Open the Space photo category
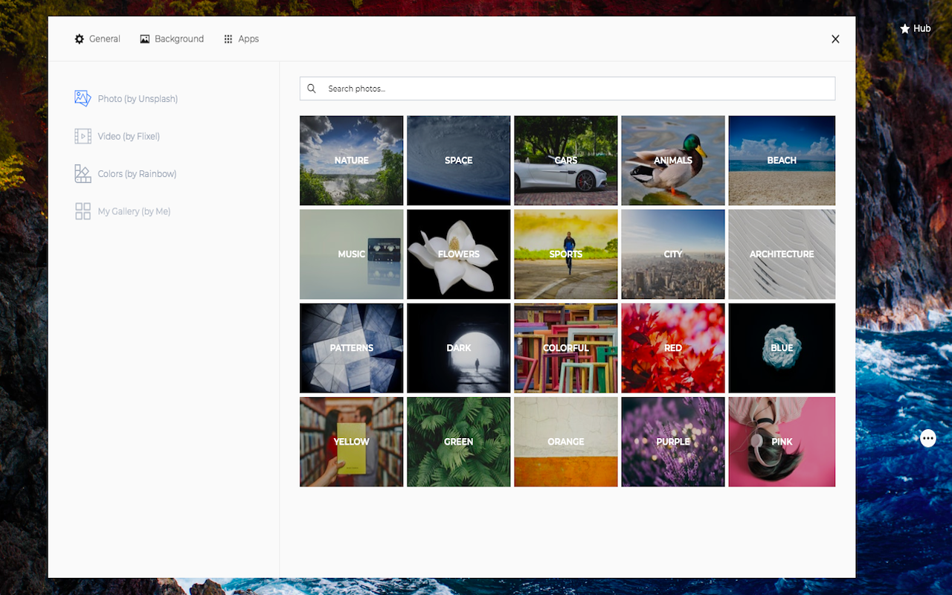Image resolution: width=952 pixels, height=595 pixels. point(459,161)
